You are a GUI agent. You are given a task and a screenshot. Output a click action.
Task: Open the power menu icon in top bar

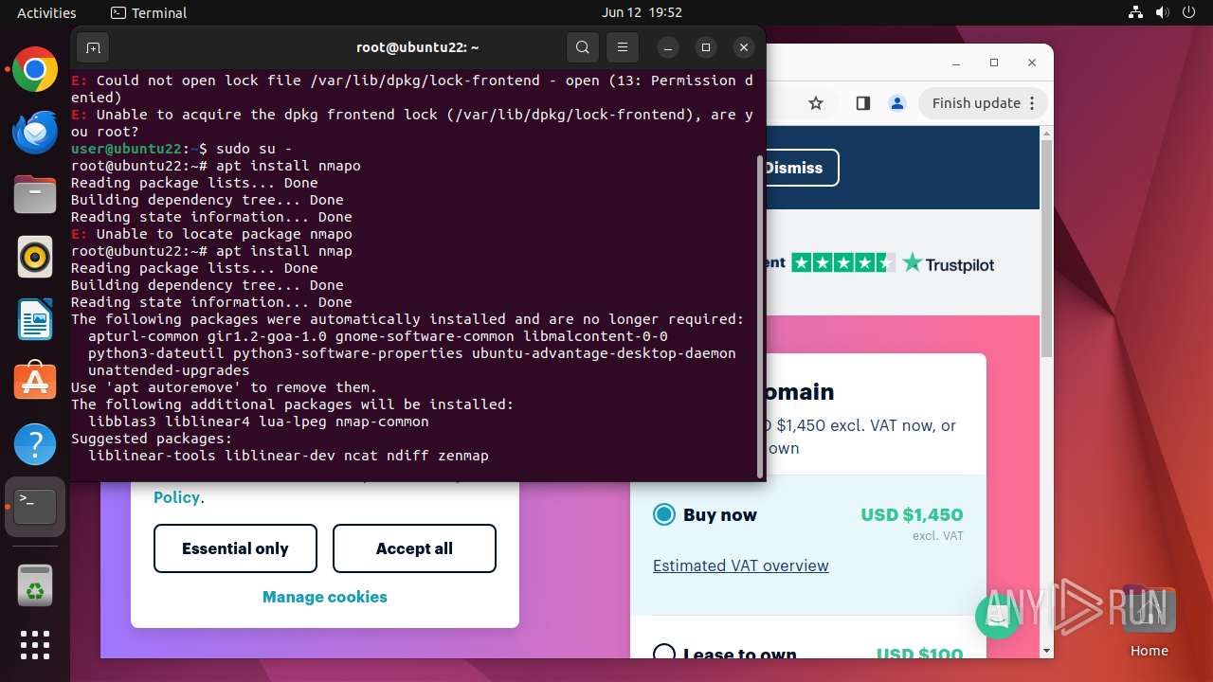pyautogui.click(x=1189, y=12)
